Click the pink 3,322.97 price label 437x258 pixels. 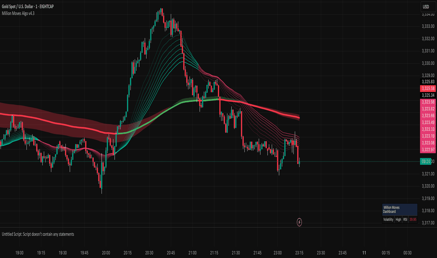tap(428, 150)
